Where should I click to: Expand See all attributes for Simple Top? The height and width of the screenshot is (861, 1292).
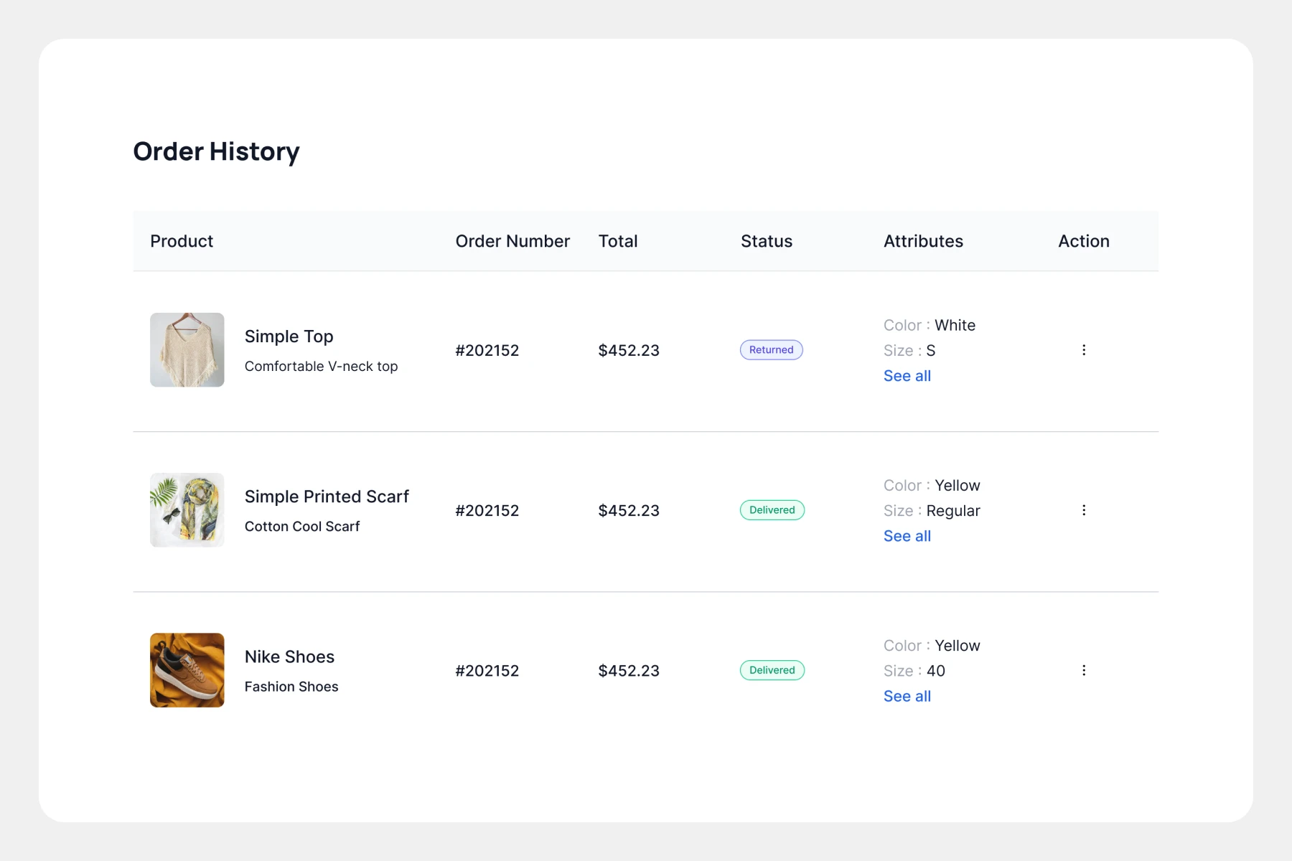(x=907, y=376)
